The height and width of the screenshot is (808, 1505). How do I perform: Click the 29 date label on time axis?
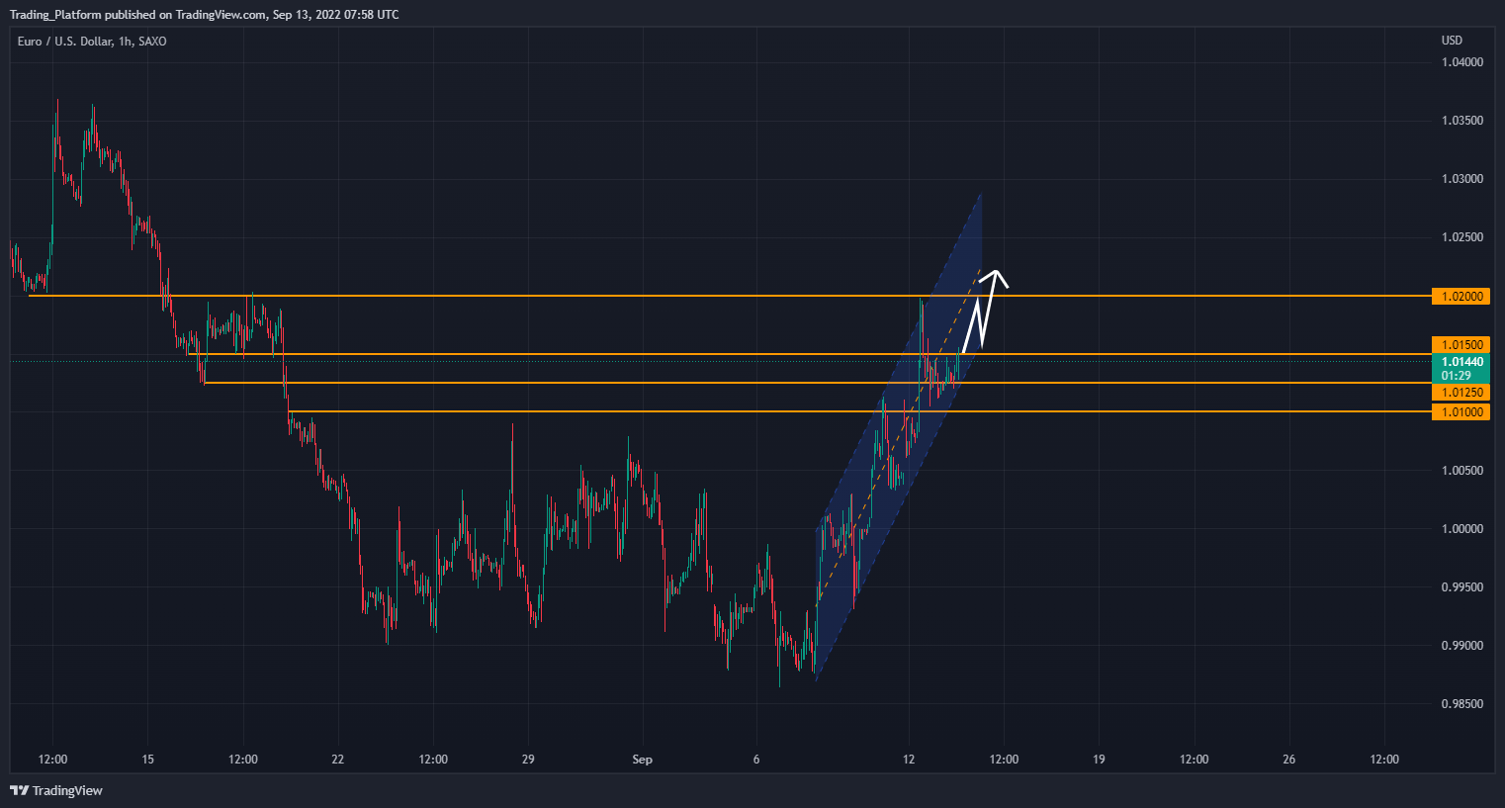pos(528,760)
